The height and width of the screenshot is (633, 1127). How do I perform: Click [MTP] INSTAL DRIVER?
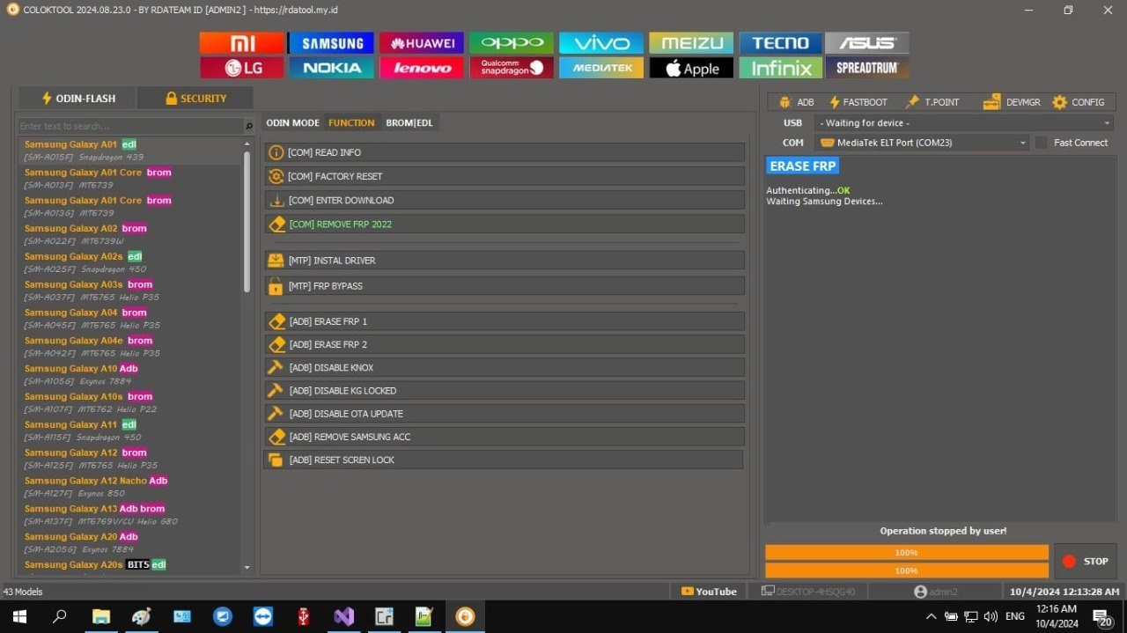click(505, 261)
